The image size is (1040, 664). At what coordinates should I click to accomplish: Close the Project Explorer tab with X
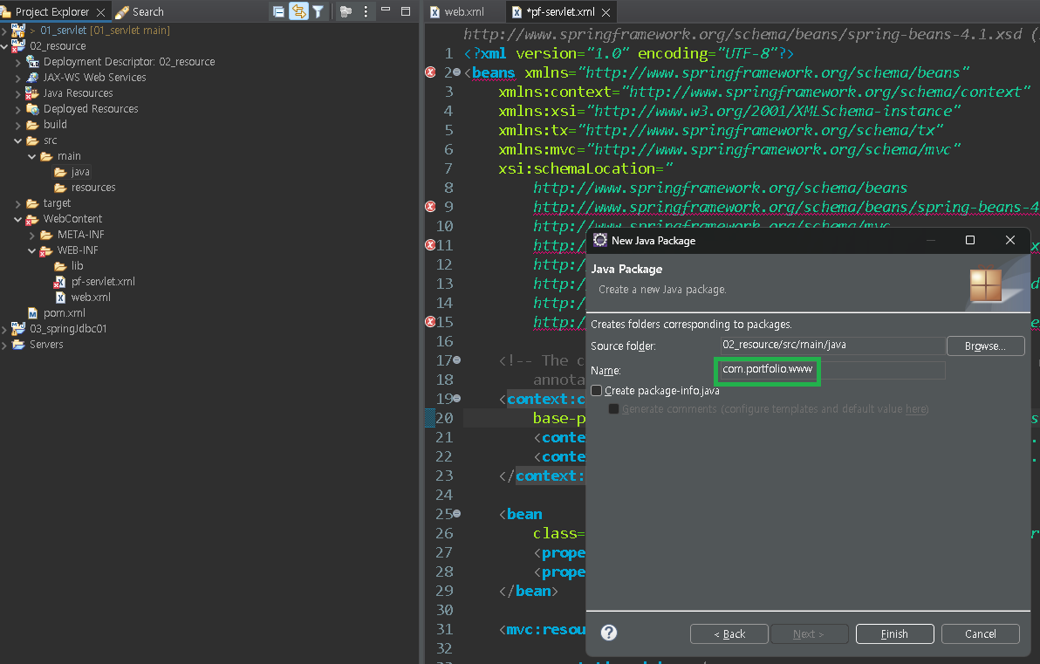point(100,12)
